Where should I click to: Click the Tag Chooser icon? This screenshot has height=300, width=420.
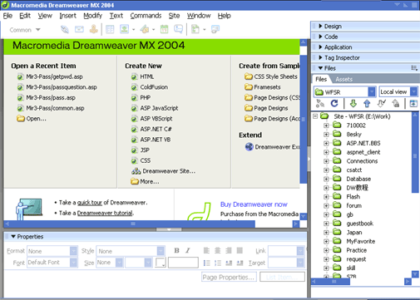[x=215, y=29]
